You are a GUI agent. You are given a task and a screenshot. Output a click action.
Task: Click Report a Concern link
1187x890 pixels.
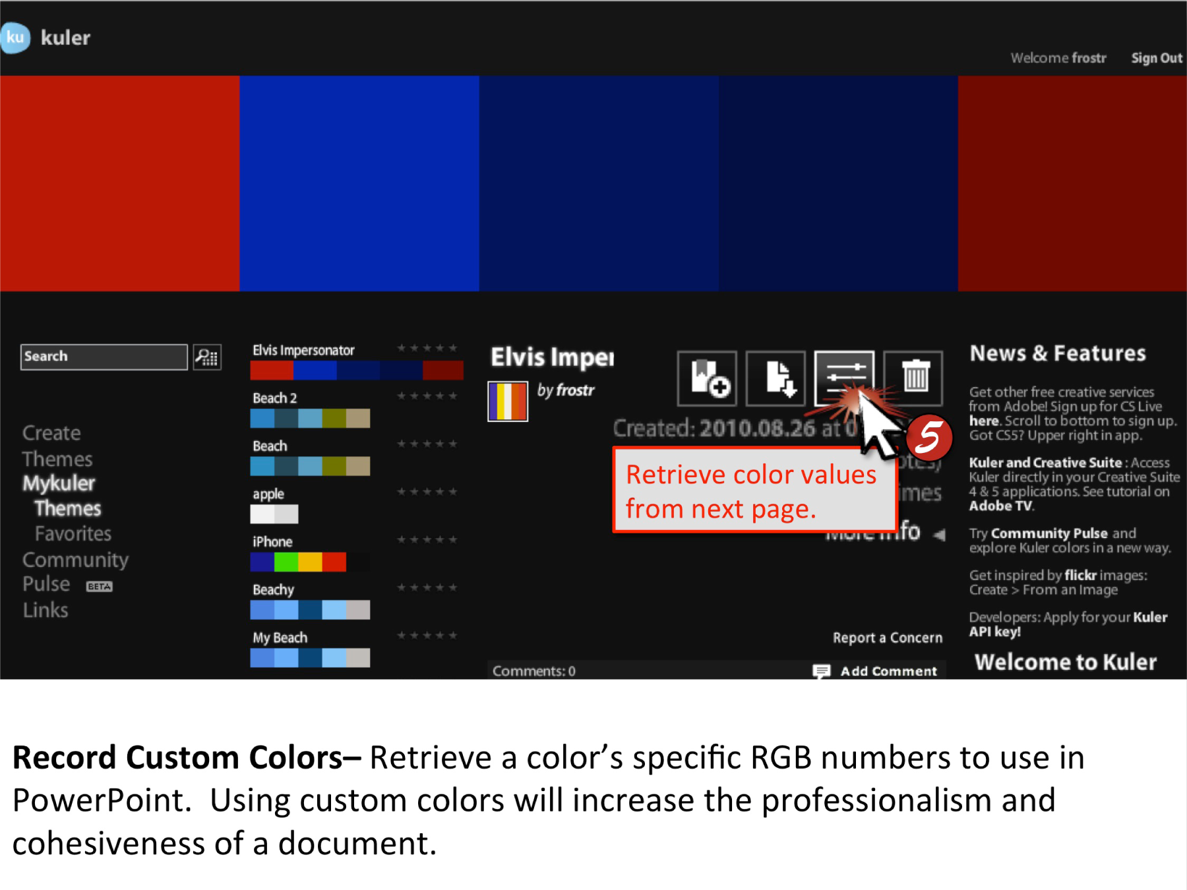point(888,638)
